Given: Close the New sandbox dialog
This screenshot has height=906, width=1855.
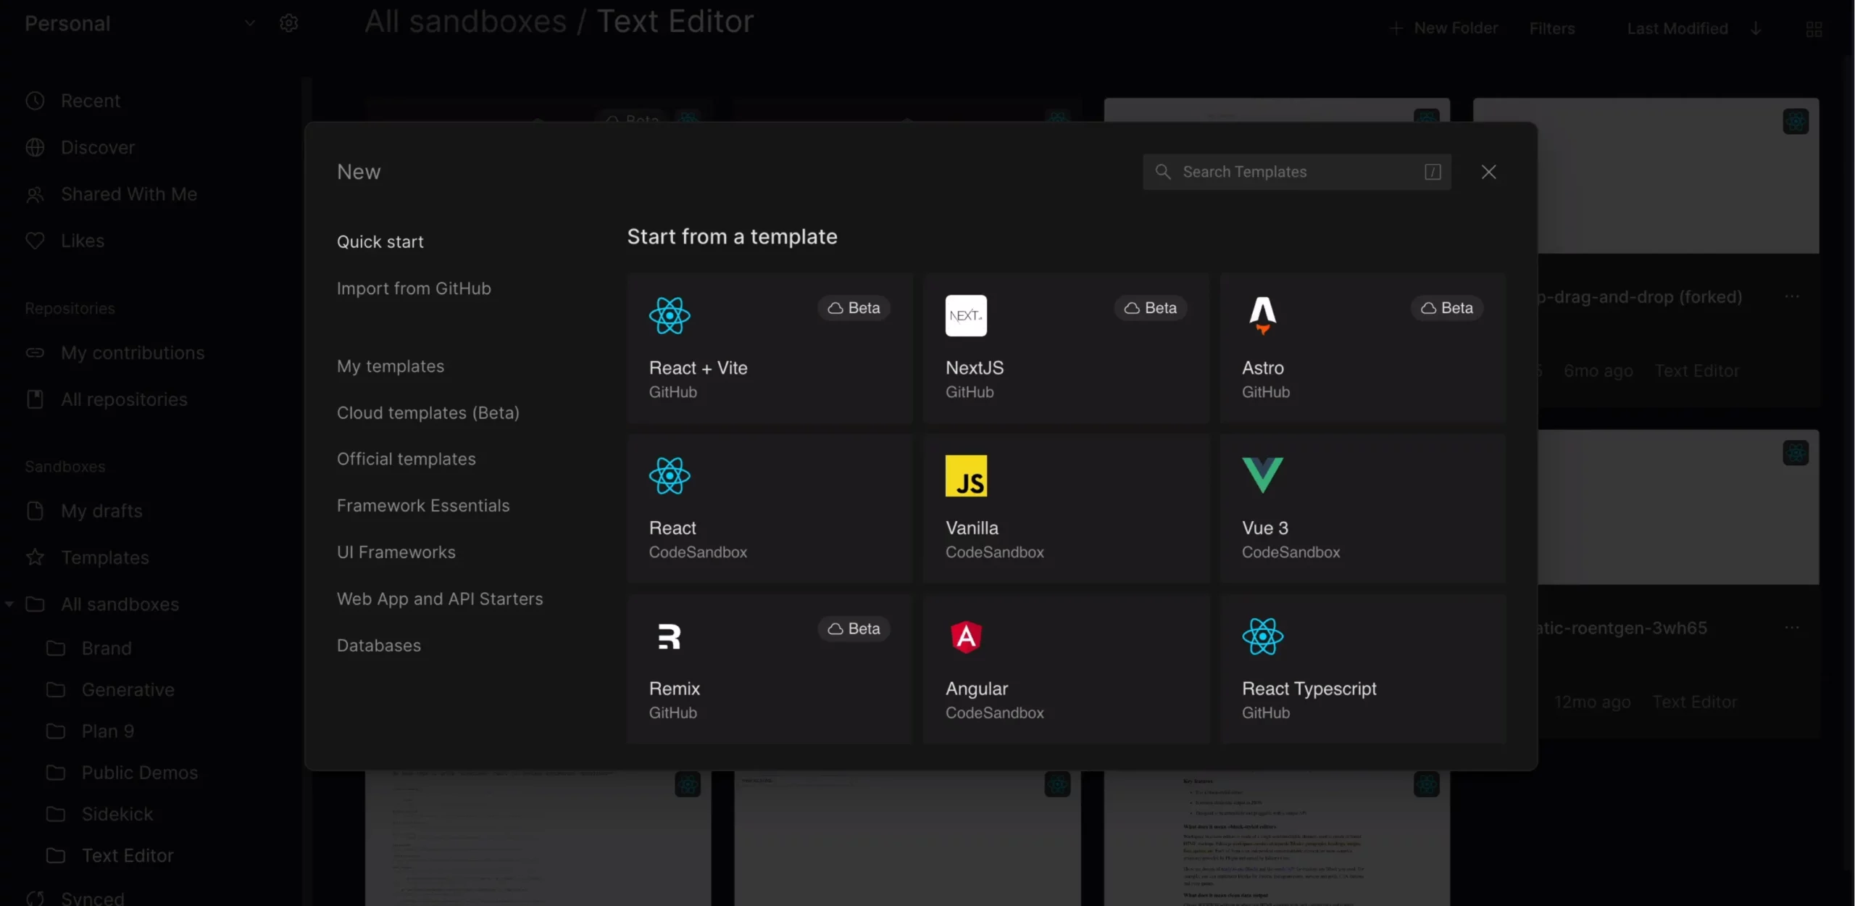Looking at the screenshot, I should click(1488, 172).
